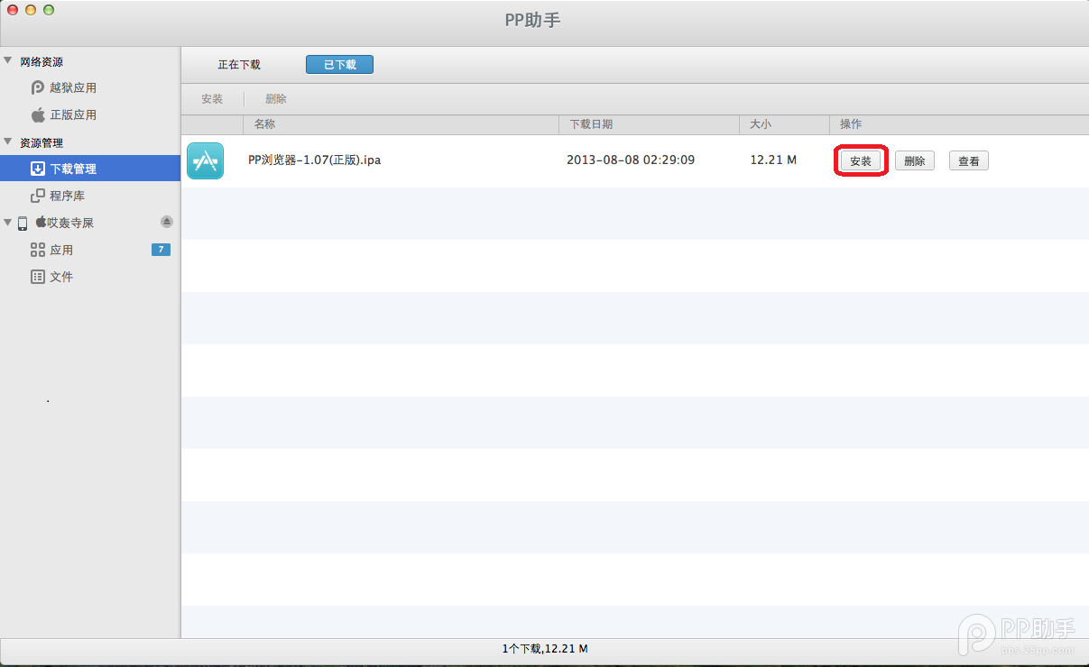This screenshot has width=1089, height=667.
Task: Click the toolbar 安装 button above the list
Action: click(x=212, y=99)
